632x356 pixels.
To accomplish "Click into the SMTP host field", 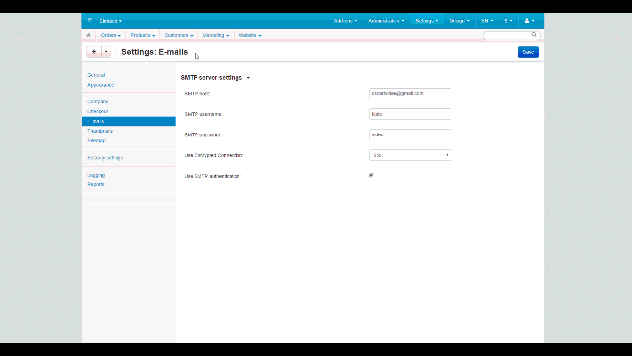I will point(410,93).
